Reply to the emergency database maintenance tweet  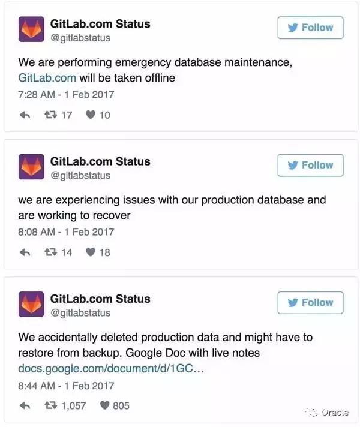tap(25, 115)
